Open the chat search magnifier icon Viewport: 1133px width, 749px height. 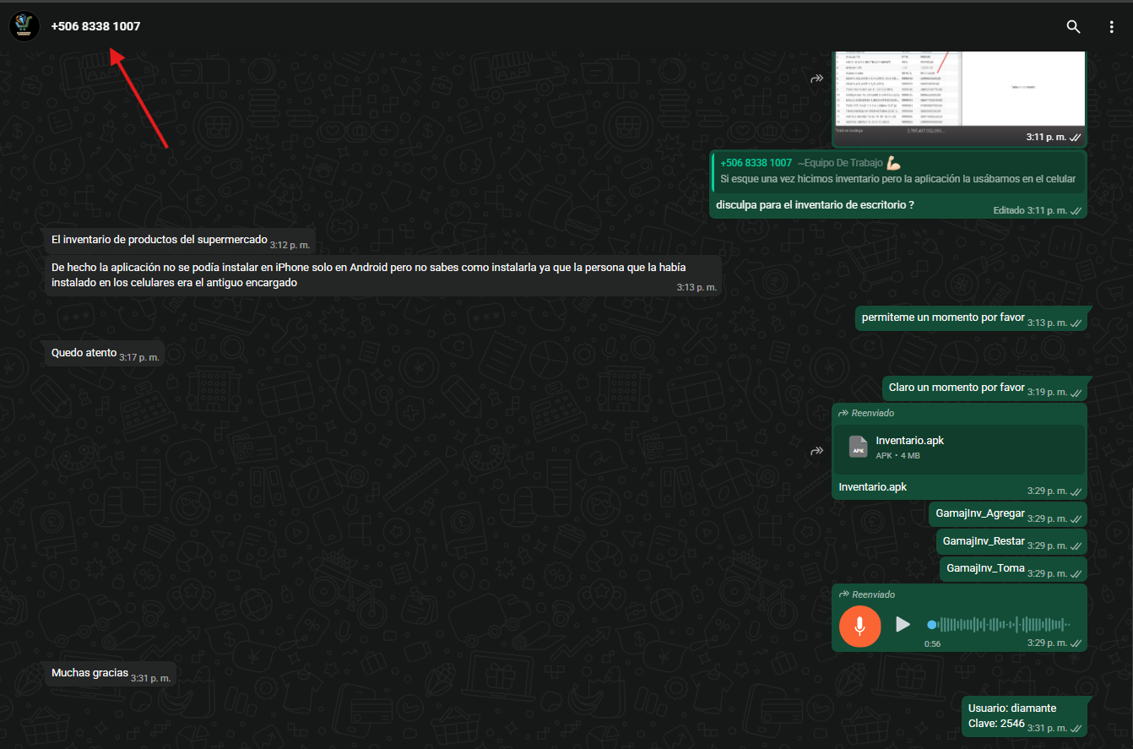[x=1073, y=27]
